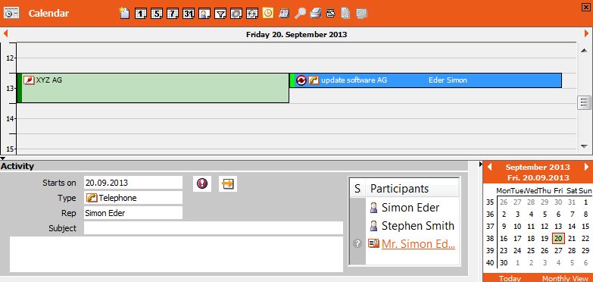593x282 pixels.
Task: Click the S status column header
Action: 357,188
